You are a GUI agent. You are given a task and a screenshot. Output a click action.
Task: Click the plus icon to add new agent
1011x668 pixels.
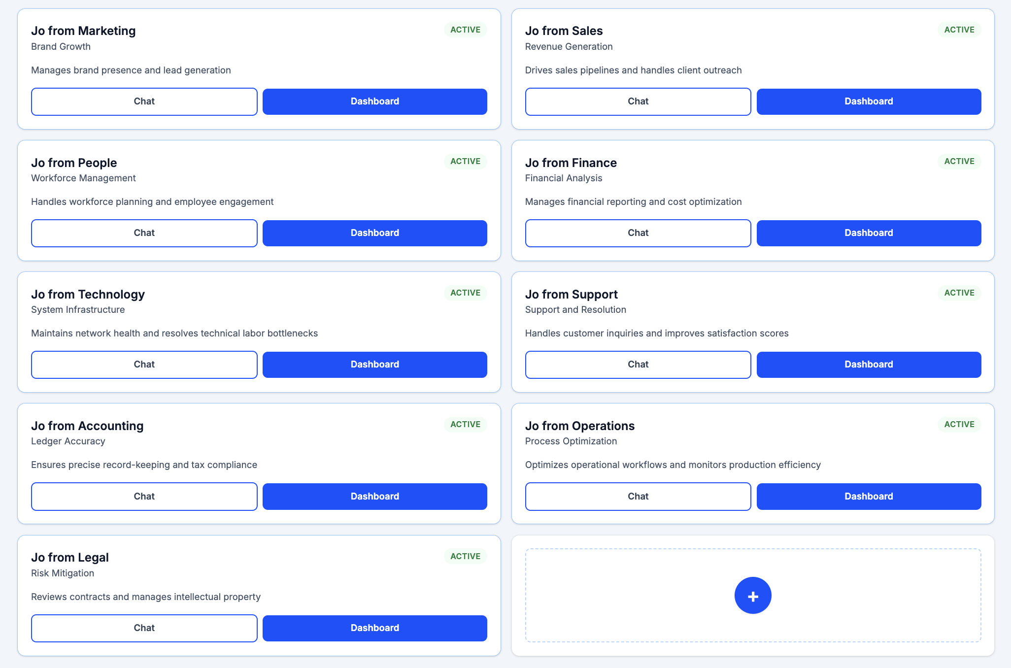(753, 595)
